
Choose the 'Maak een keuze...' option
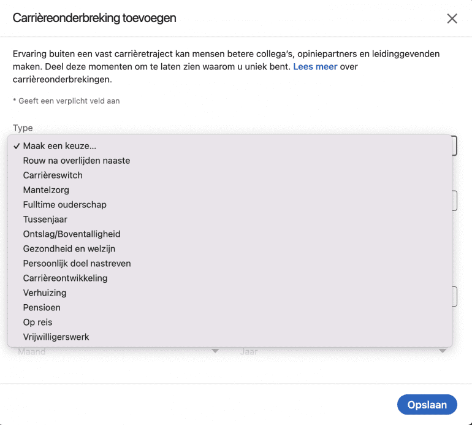tap(230, 146)
